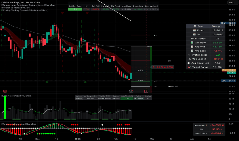Click the IV 77% cell
The image size is (239, 141).
coord(86,9)
